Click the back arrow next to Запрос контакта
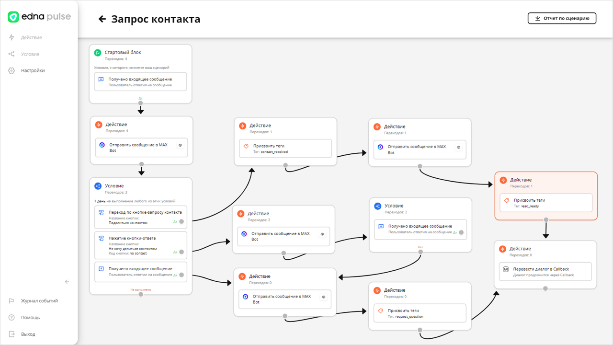The image size is (613, 345). pyautogui.click(x=102, y=19)
